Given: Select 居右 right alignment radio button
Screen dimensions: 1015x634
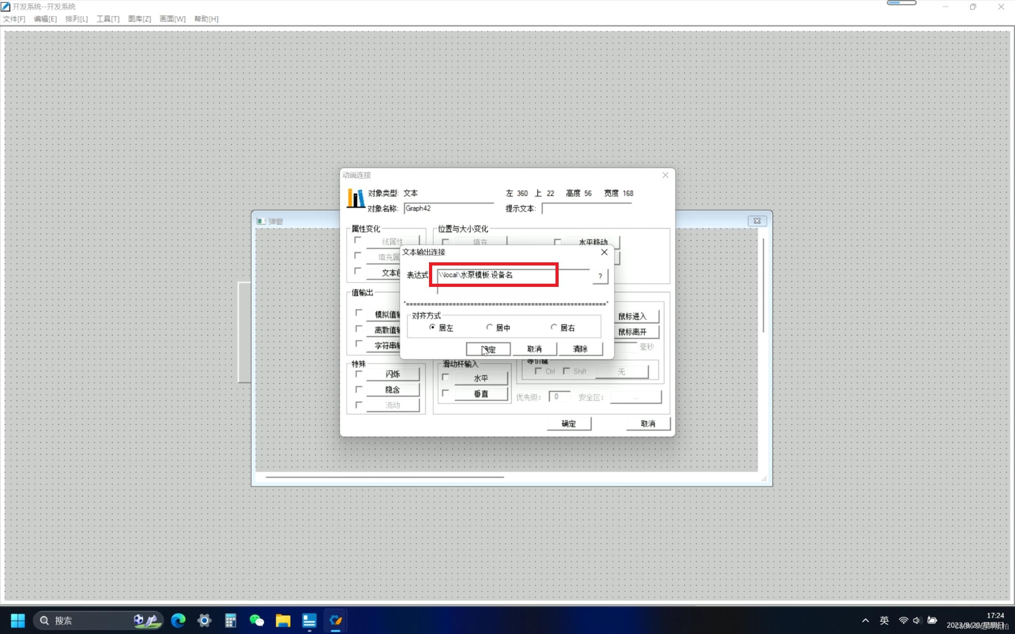Looking at the screenshot, I should click(x=553, y=327).
